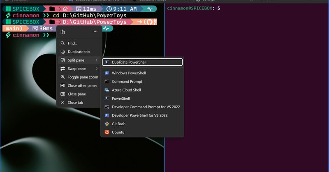The image size is (329, 172).
Task: Click the paste clipboard icon atop context menu
Action: coord(63,32)
